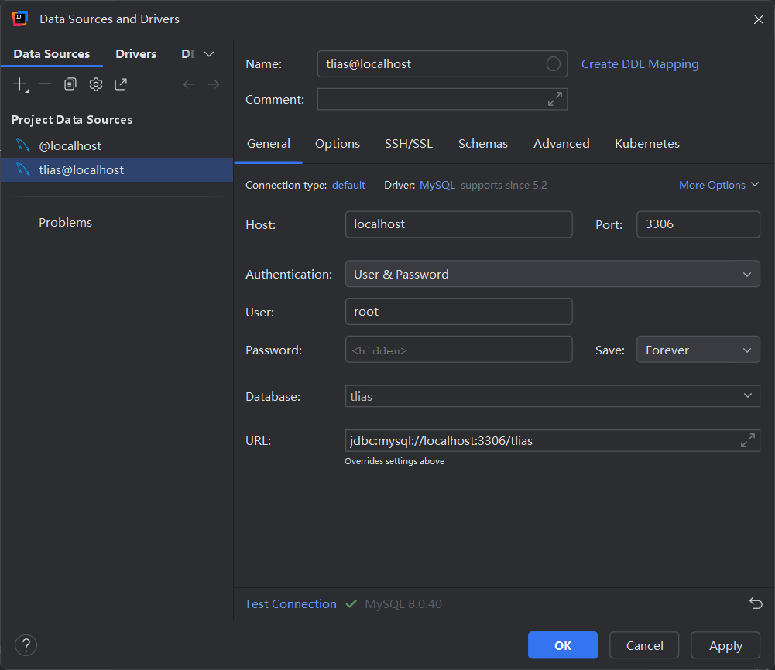Click the revert changes arrow icon

click(x=756, y=603)
